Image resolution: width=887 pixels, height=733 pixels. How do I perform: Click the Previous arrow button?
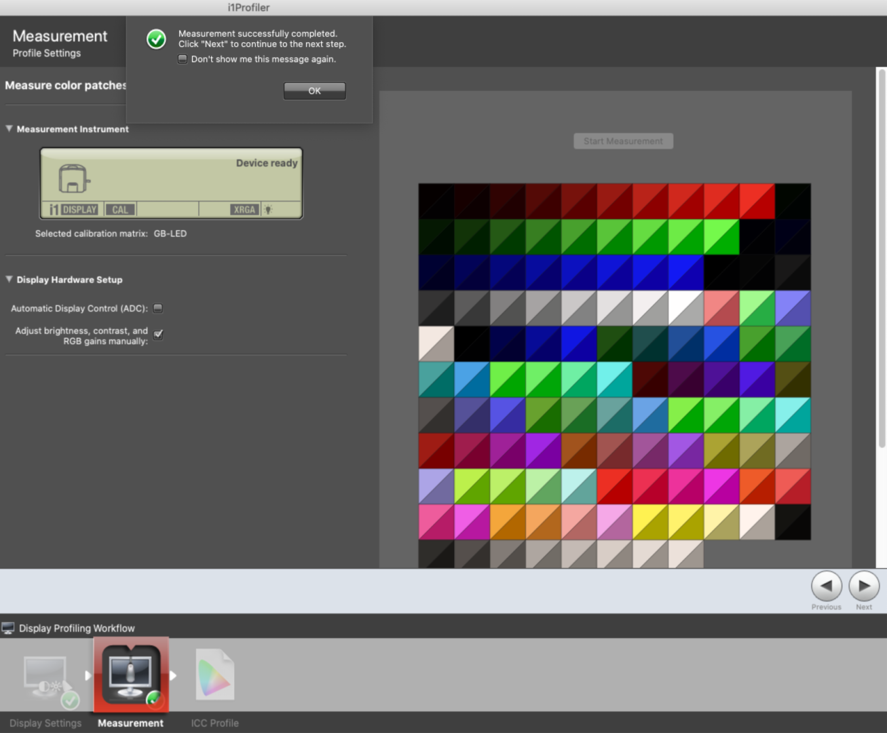click(826, 586)
